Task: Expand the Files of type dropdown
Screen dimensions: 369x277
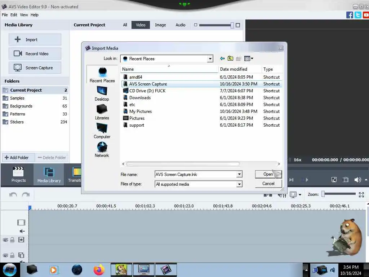Action: click(239, 184)
